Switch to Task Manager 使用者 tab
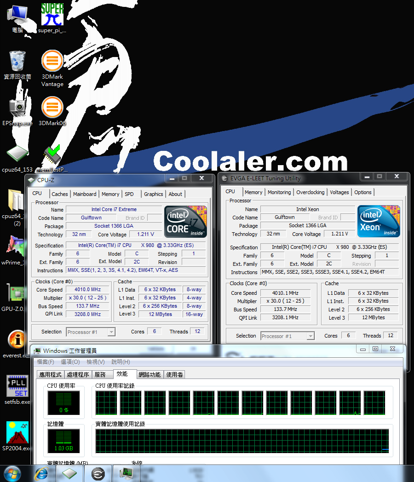414x482 pixels. coord(175,375)
